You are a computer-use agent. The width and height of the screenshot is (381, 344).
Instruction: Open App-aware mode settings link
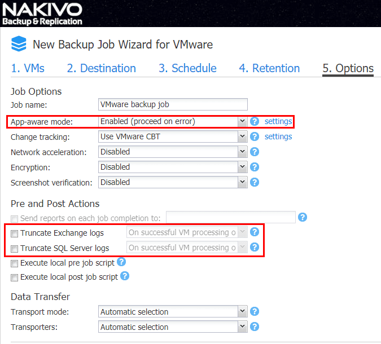coord(278,121)
